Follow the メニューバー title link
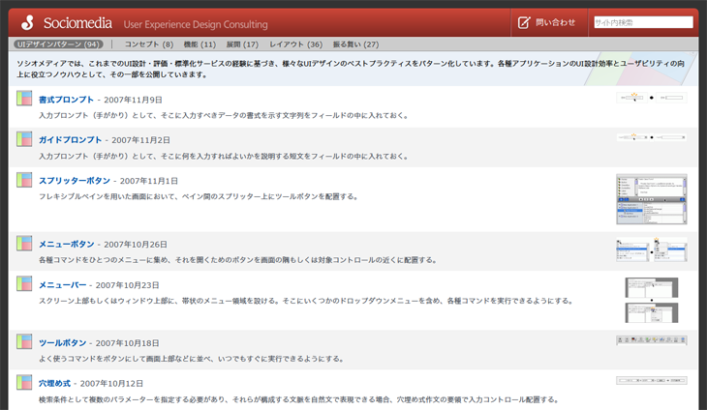The height and width of the screenshot is (410, 707). coord(62,285)
